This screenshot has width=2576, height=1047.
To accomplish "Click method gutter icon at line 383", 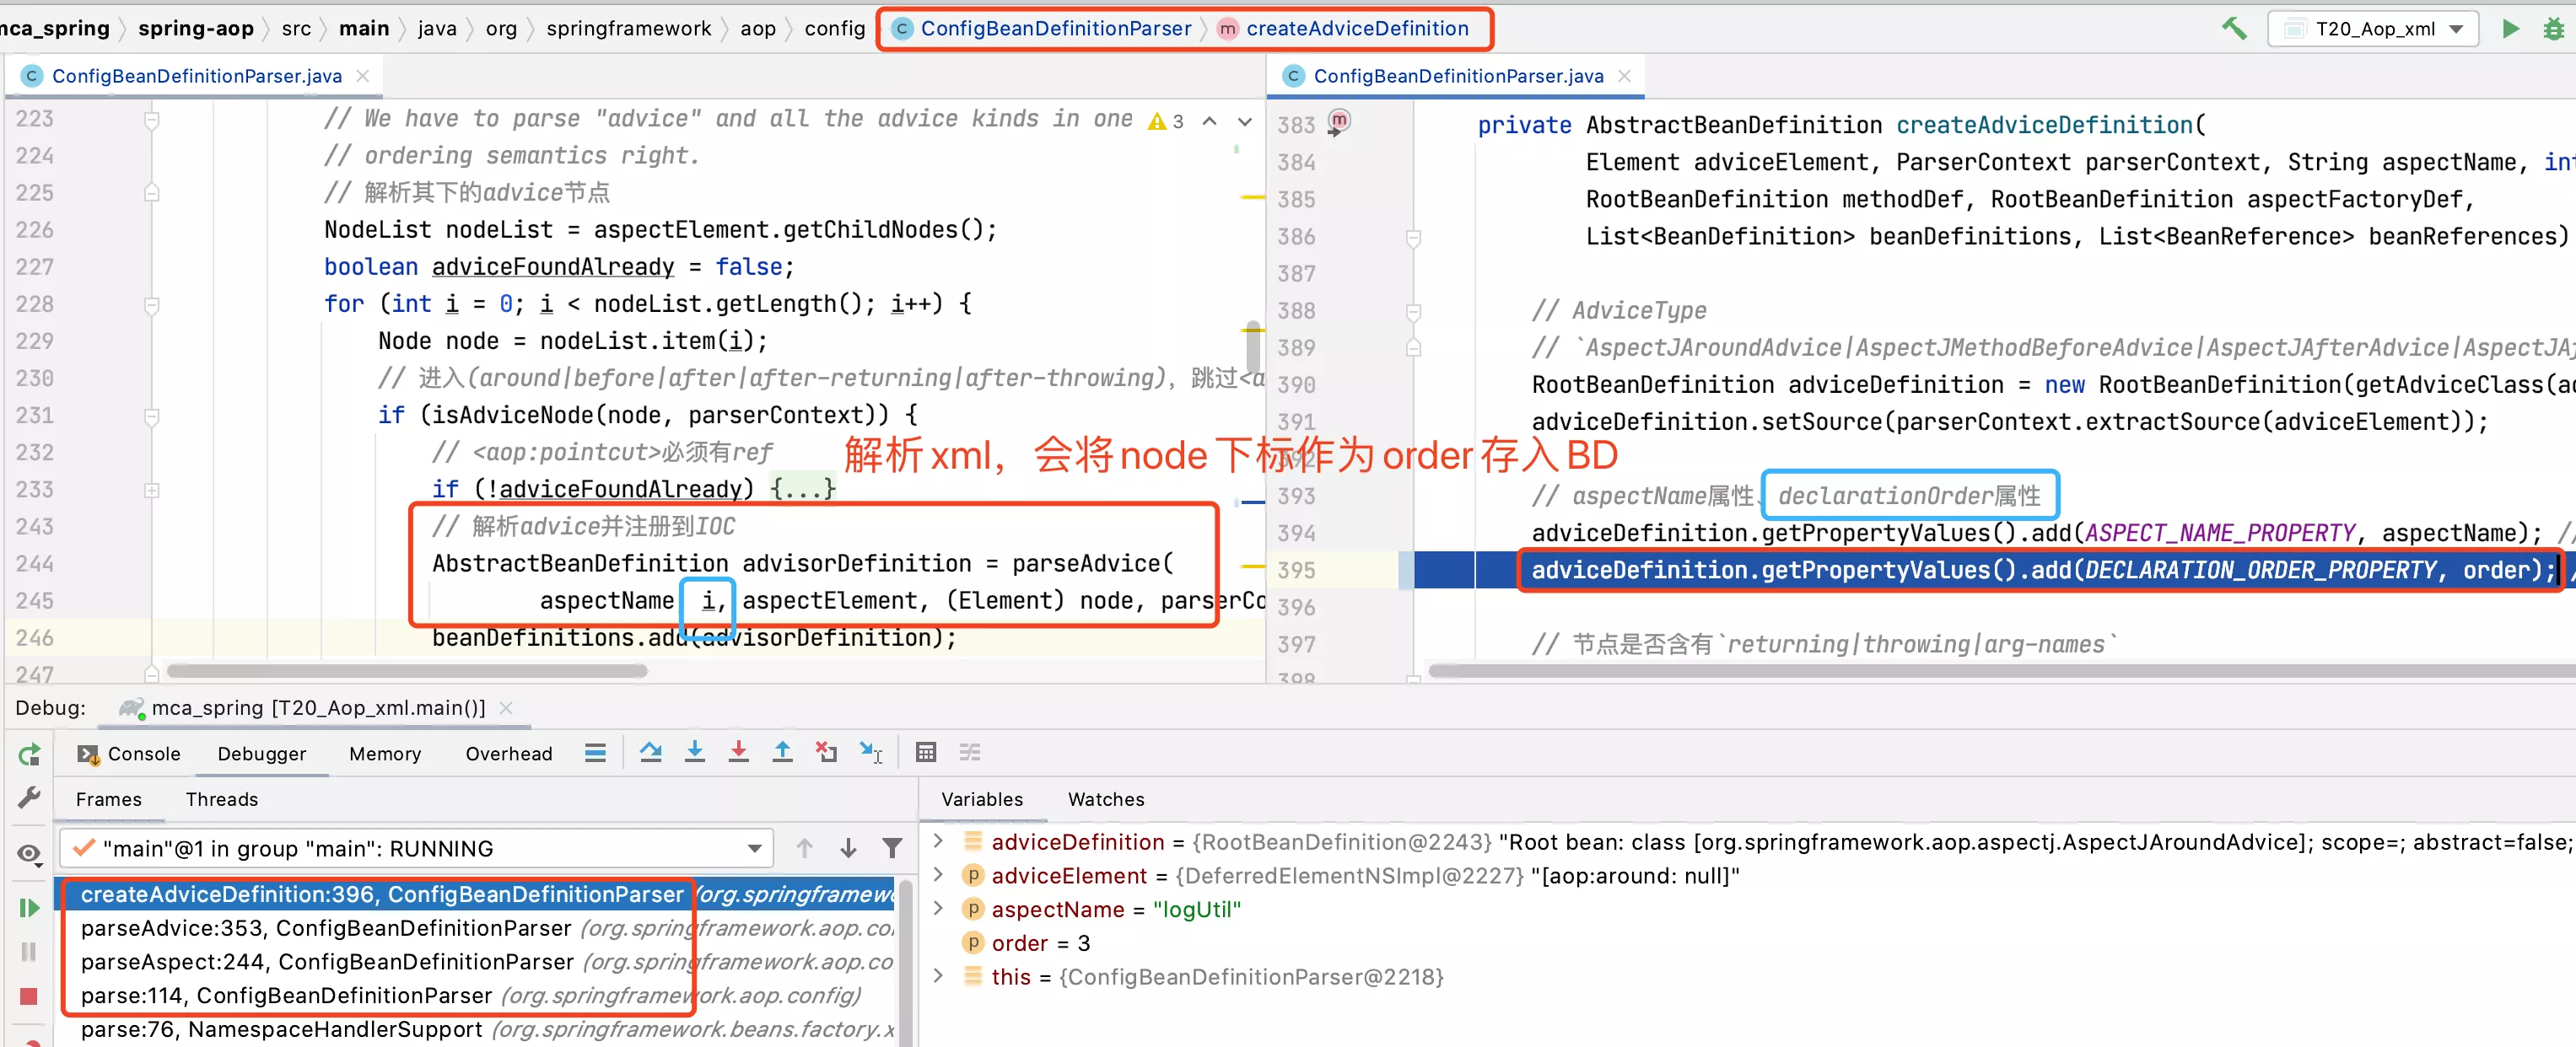I will tap(1338, 122).
